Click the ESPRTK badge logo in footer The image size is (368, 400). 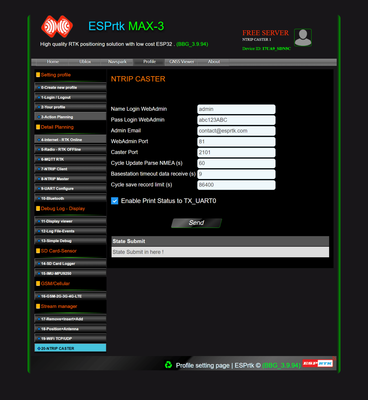click(318, 363)
